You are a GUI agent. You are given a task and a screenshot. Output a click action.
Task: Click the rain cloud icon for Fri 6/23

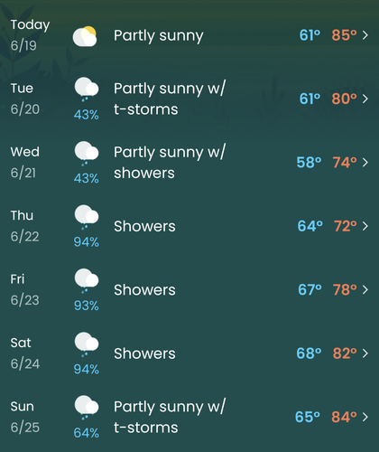pos(87,280)
